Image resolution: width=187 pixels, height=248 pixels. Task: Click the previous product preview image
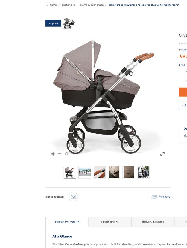point(69,23)
